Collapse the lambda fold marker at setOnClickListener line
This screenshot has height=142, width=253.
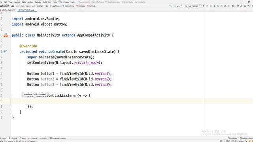(x=10, y=95)
